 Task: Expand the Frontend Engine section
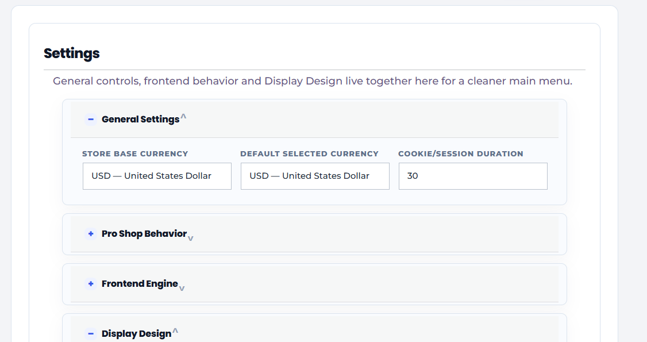pos(314,284)
